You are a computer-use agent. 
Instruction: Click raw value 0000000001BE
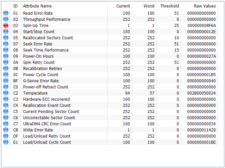[202, 142]
